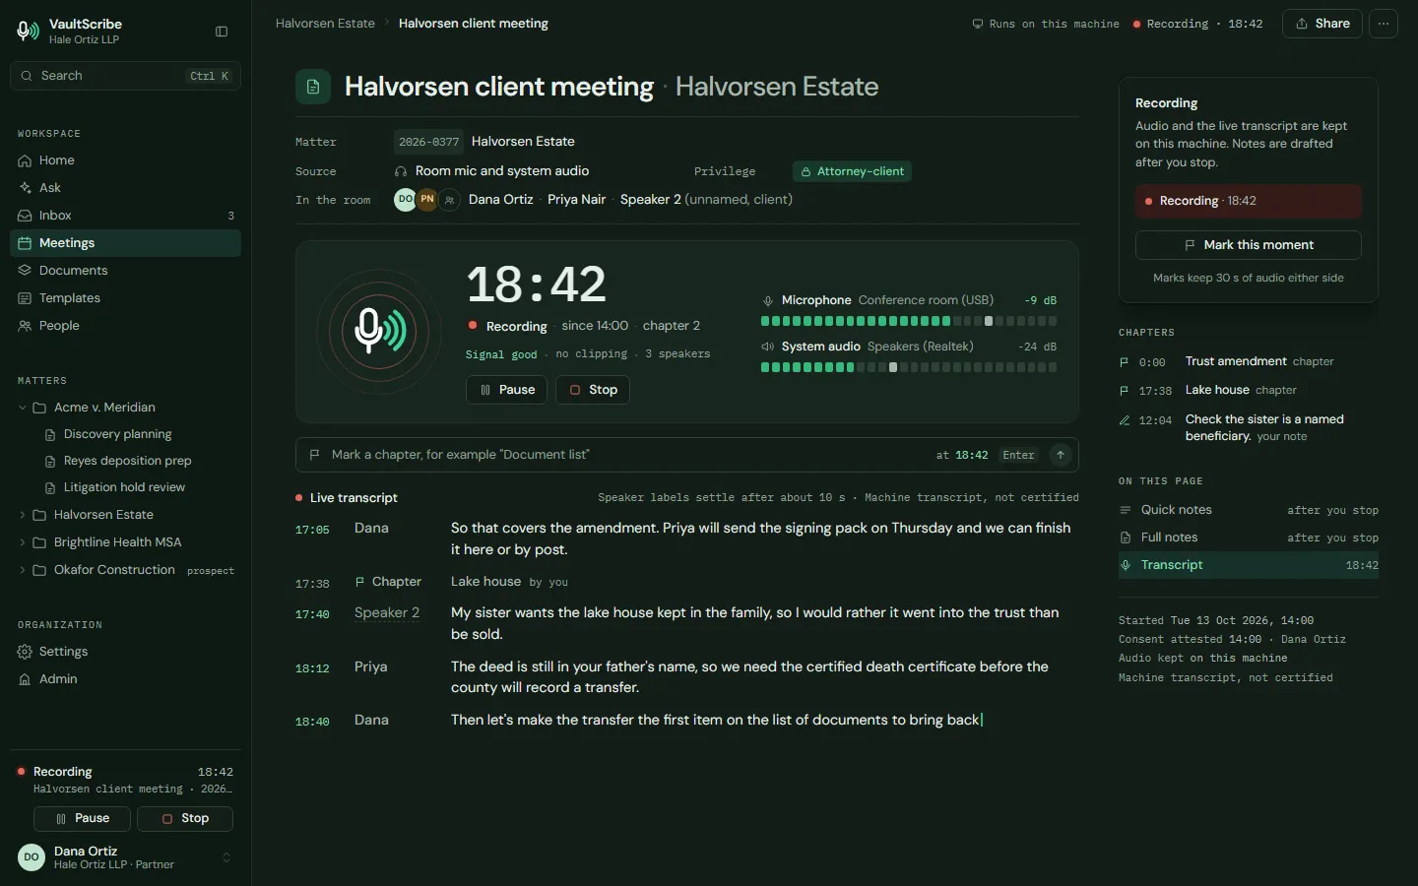Click the VaultScribe logo icon
The height and width of the screenshot is (886, 1418).
[29, 32]
